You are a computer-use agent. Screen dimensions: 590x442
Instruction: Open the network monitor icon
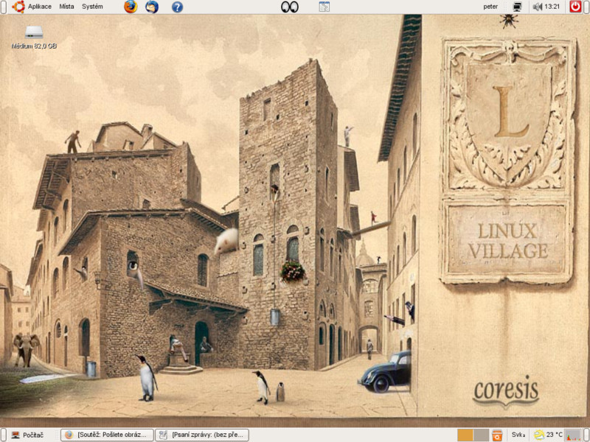click(x=518, y=7)
